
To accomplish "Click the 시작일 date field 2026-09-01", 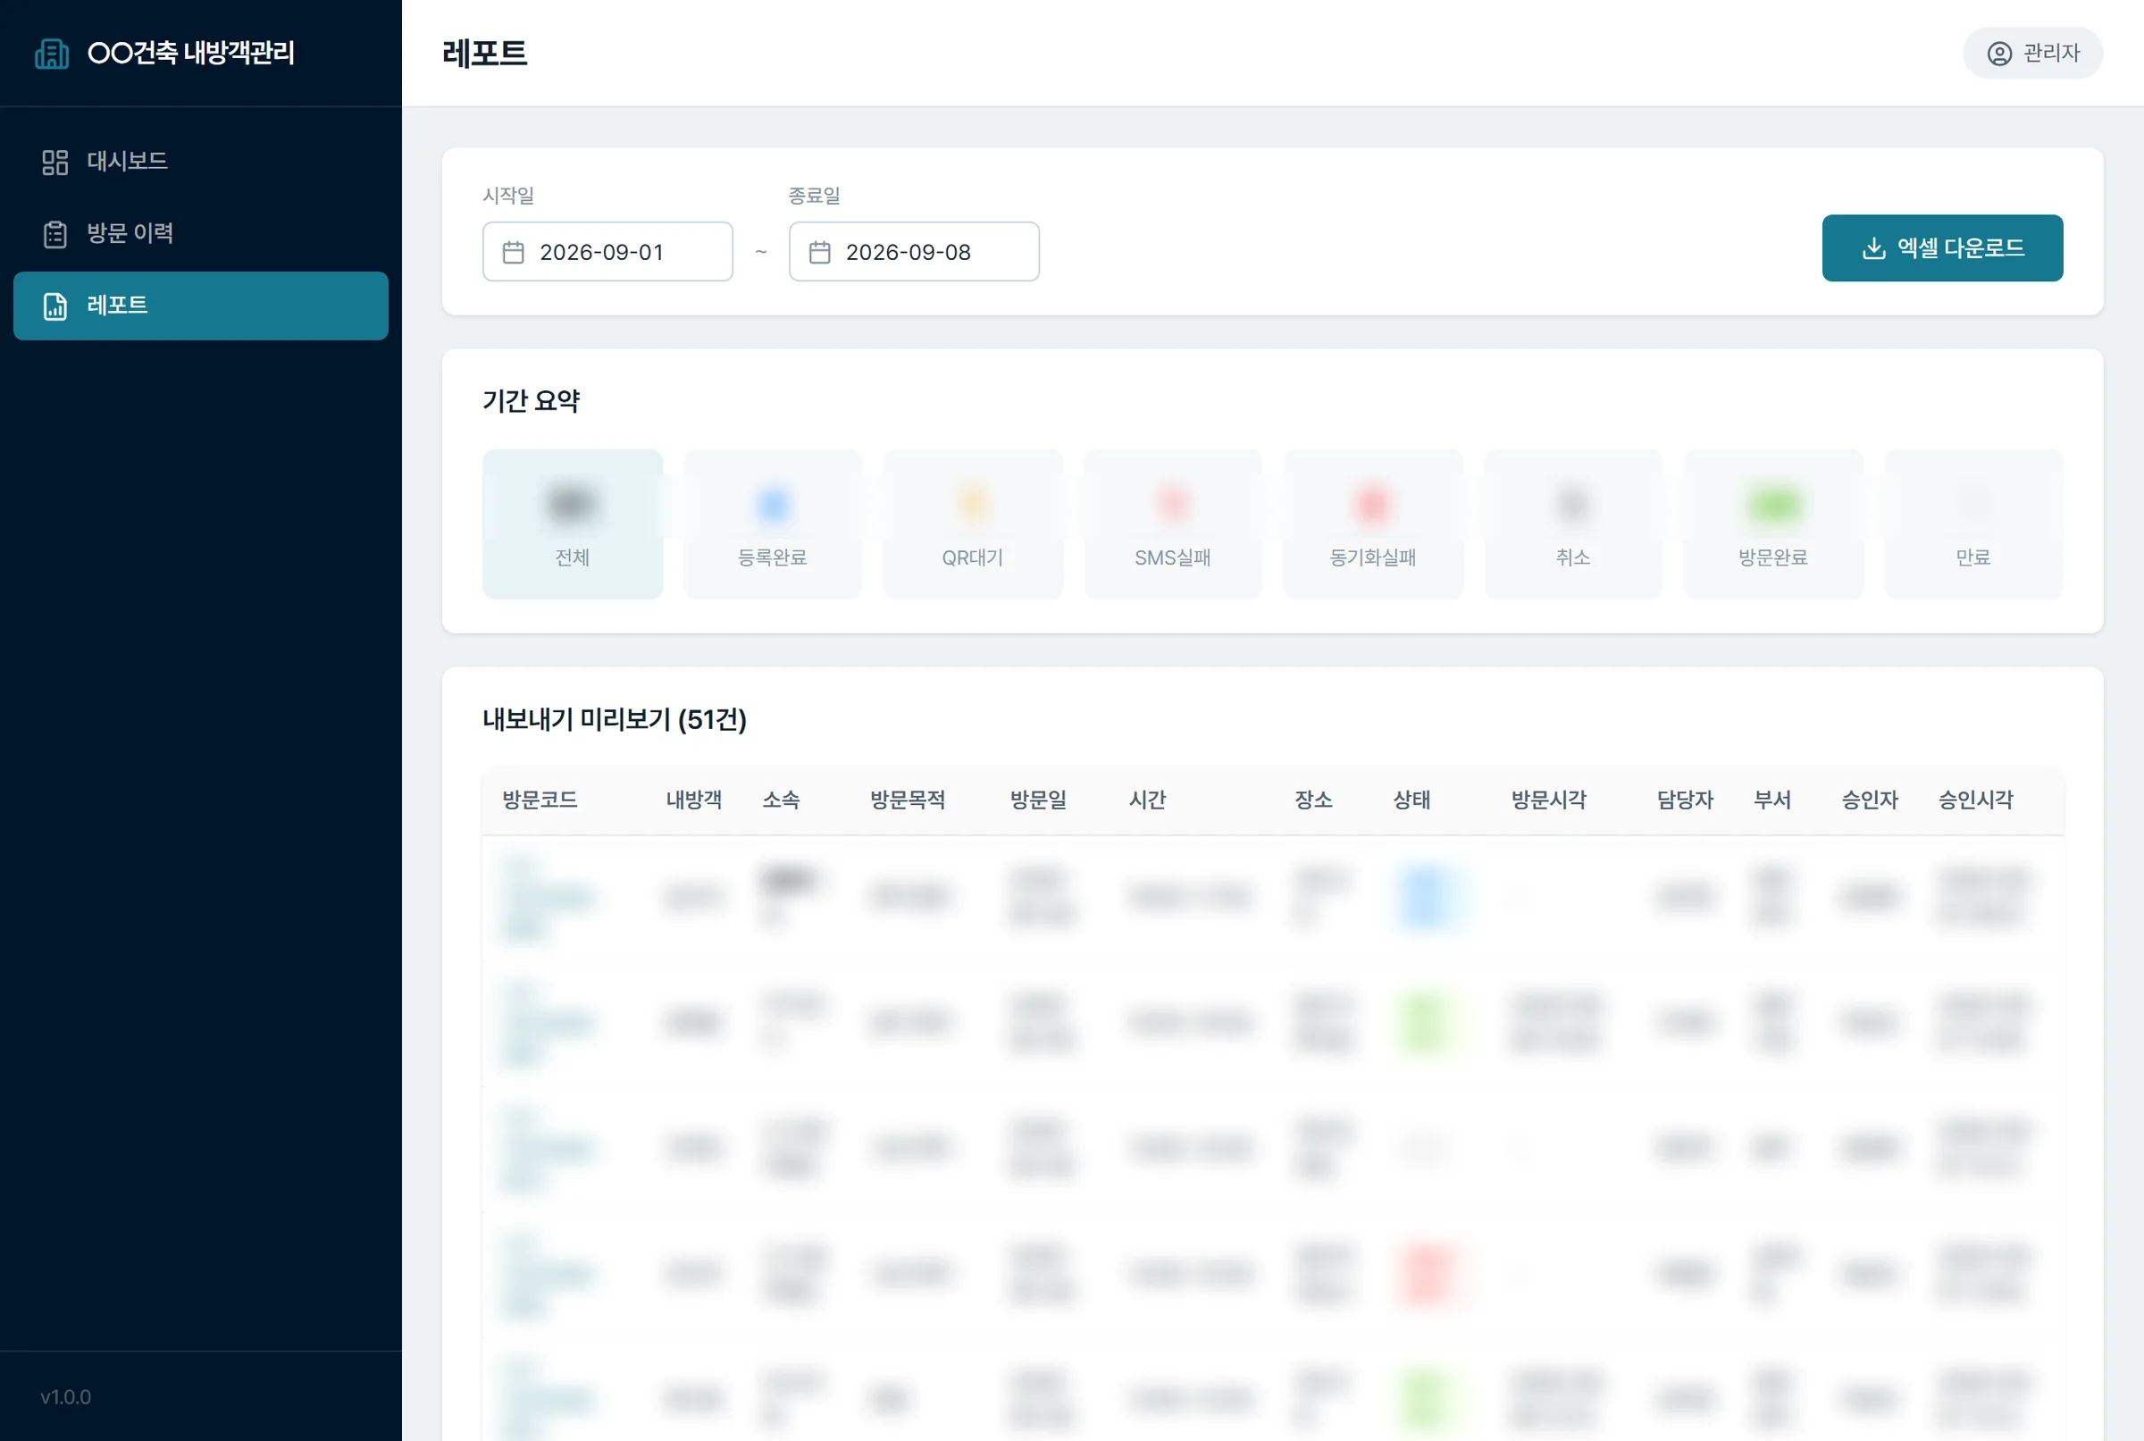I will click(607, 252).
